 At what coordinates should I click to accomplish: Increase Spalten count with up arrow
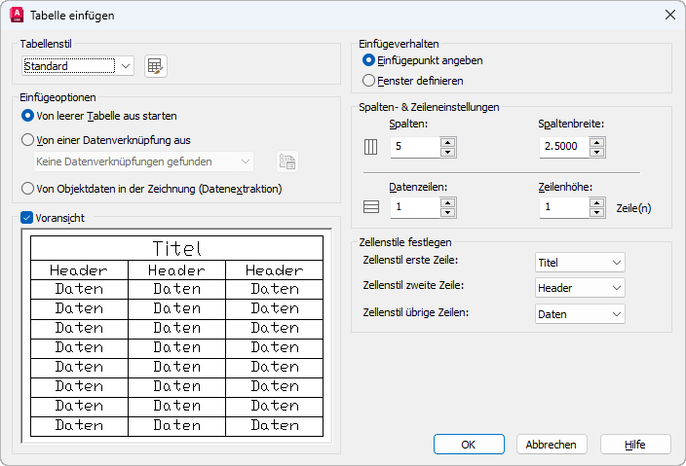point(447,142)
